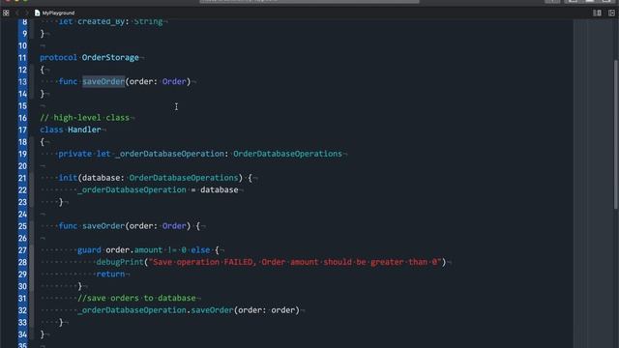This screenshot has height=348, width=619.
Task: Click 'amount' in the guard statement
Action: point(148,249)
